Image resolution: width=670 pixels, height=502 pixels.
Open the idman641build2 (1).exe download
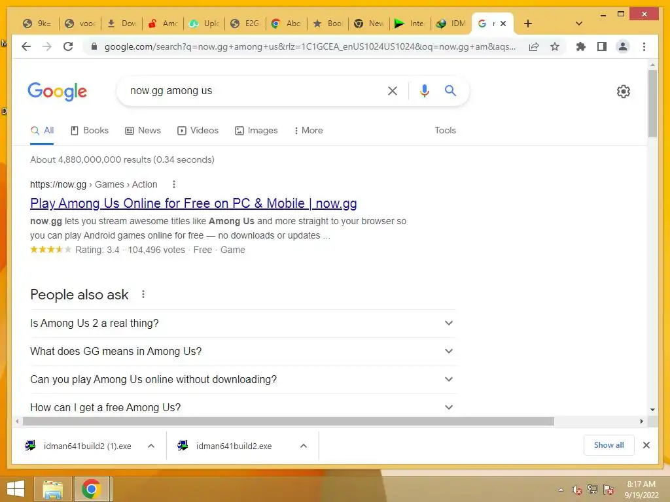pos(79,446)
